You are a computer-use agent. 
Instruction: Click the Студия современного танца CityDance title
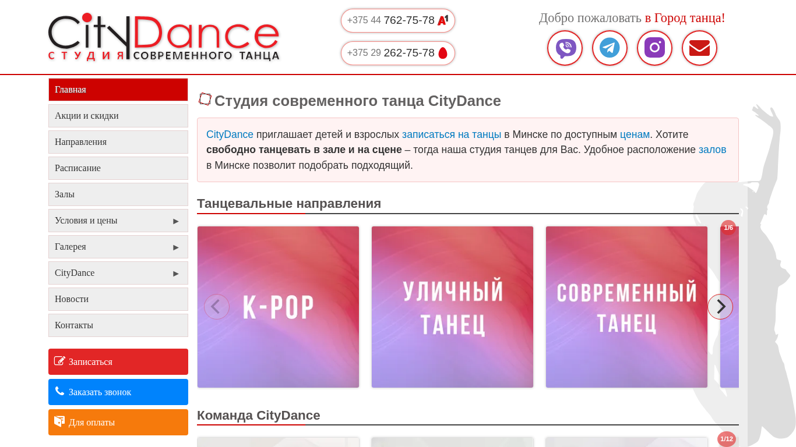tap(358, 101)
